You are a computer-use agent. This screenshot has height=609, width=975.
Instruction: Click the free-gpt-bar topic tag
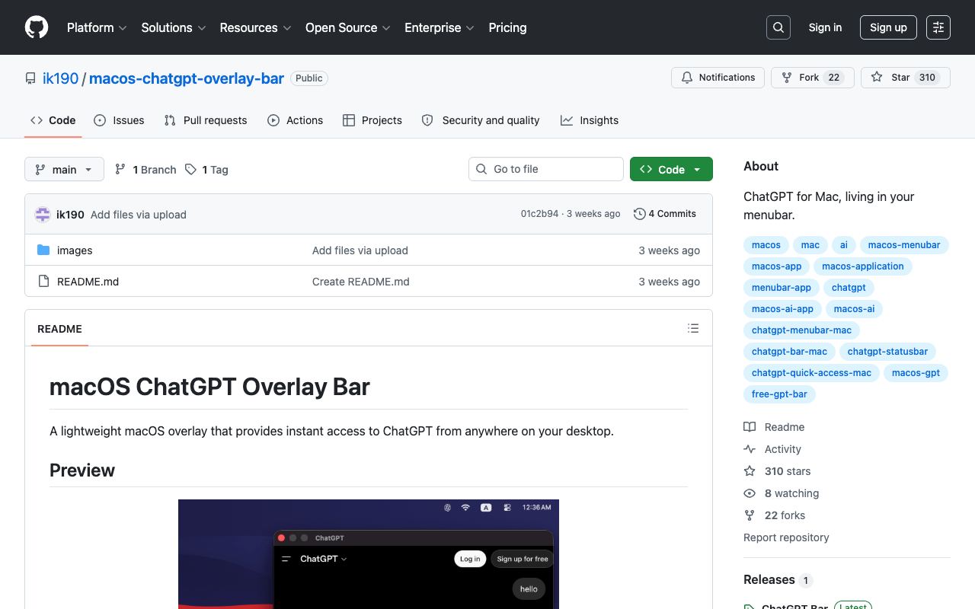point(779,394)
